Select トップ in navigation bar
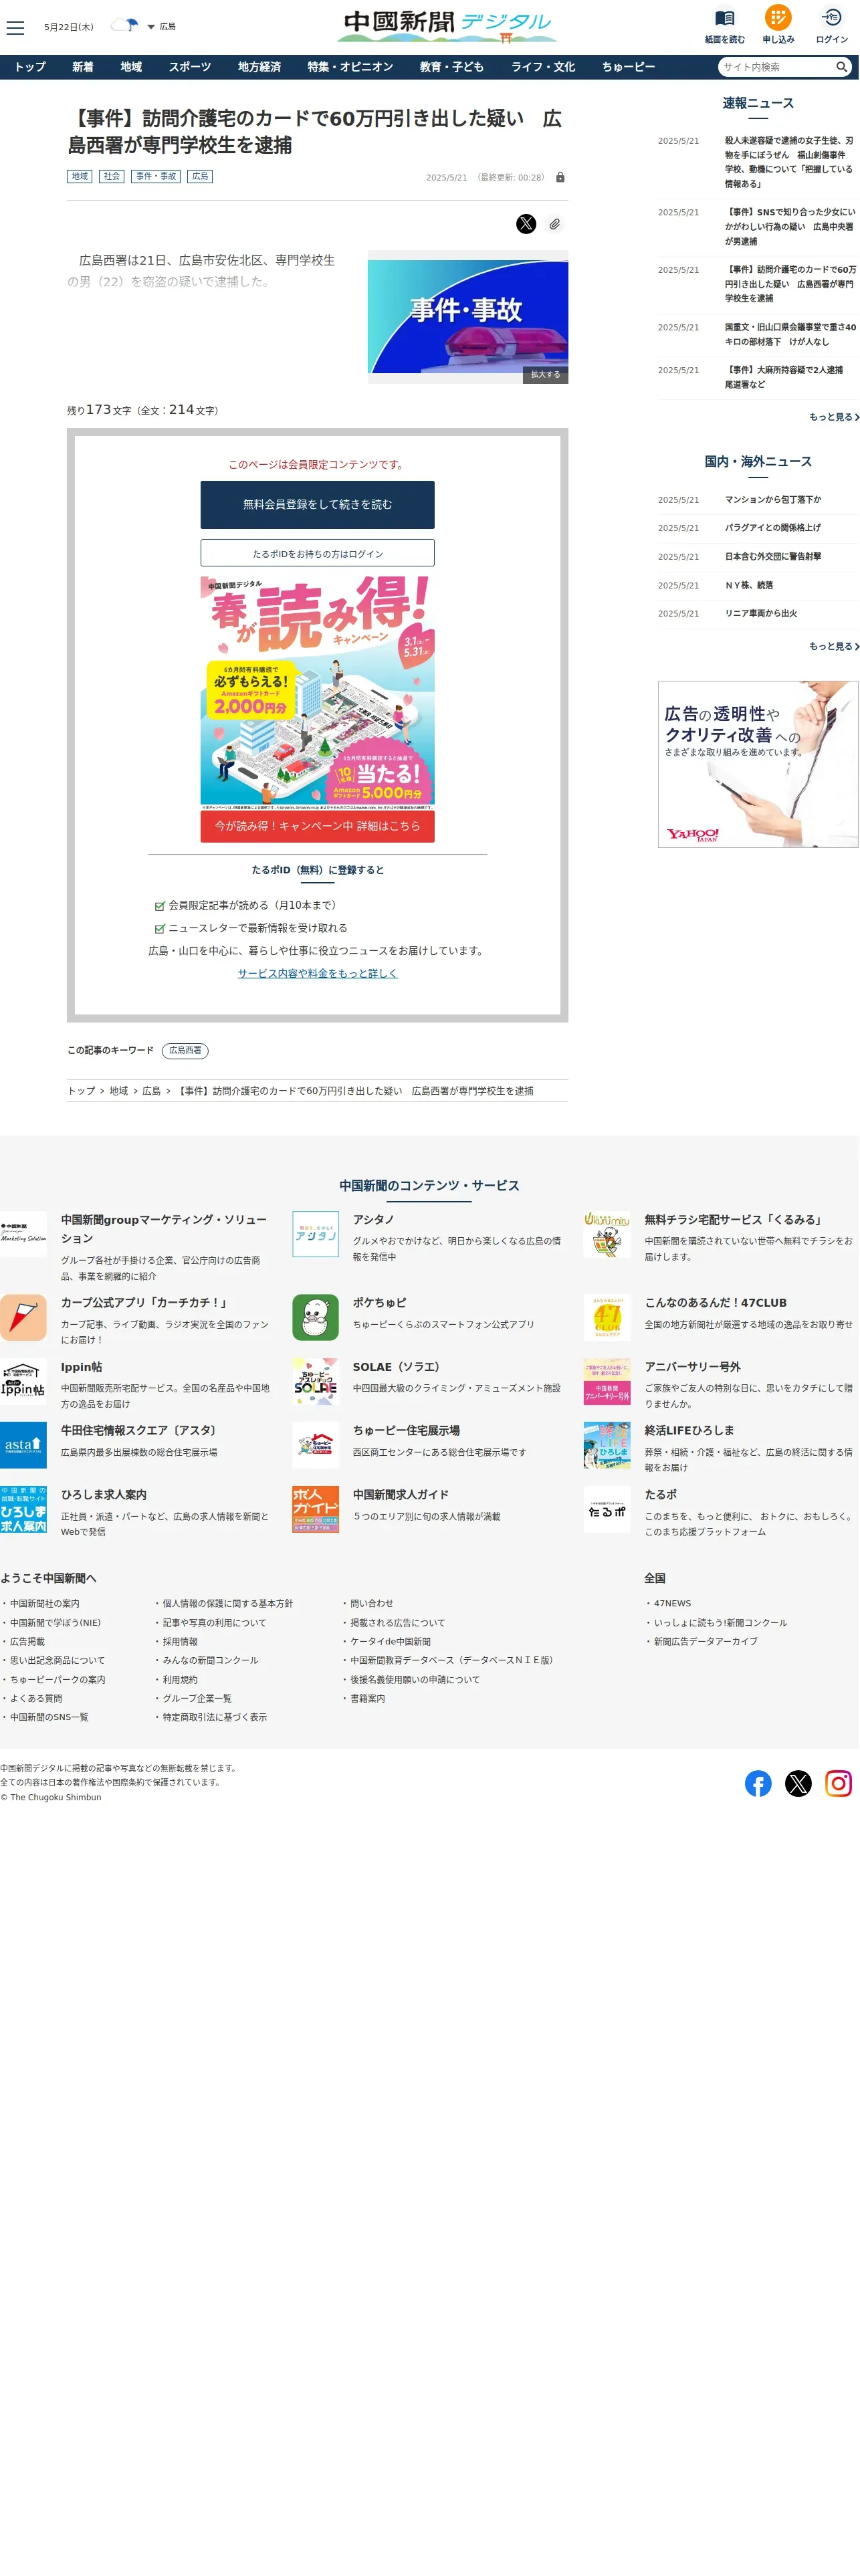 click(30, 67)
